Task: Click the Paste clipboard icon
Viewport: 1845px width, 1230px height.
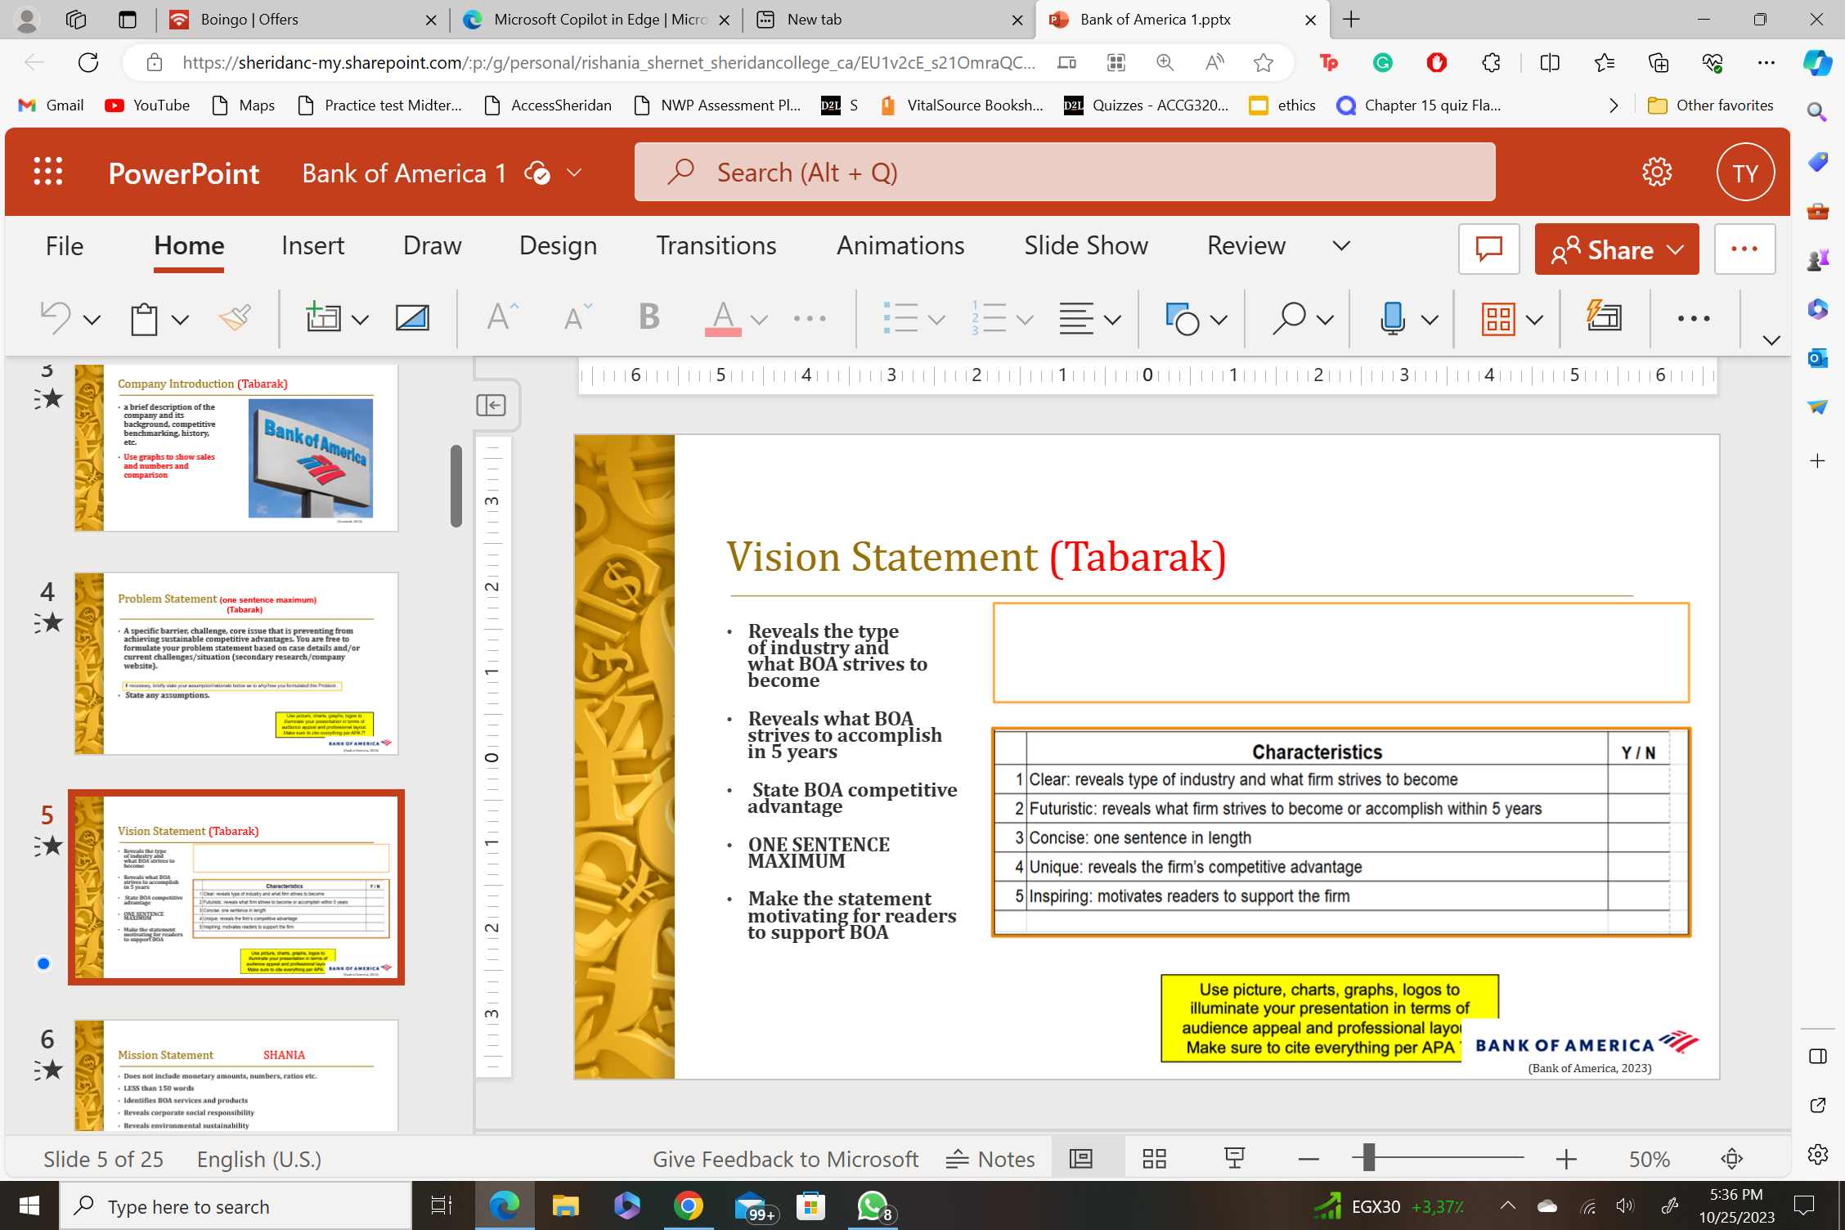Action: click(x=144, y=318)
